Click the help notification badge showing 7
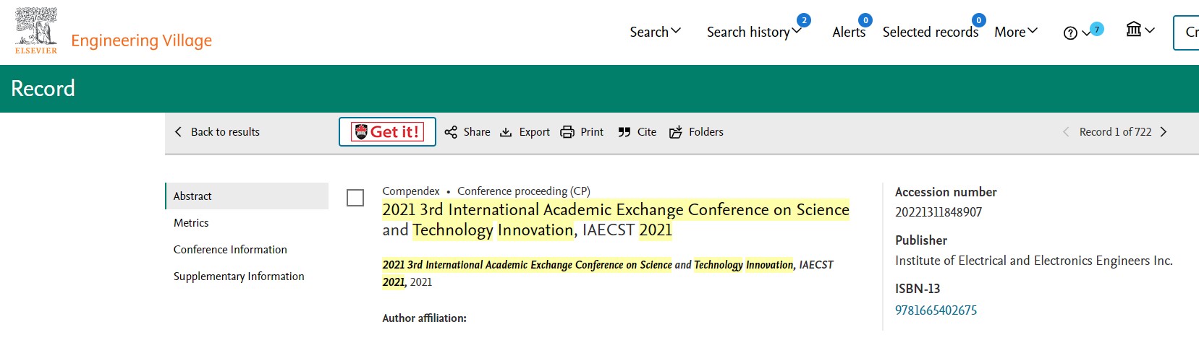1199x340 pixels. pyautogui.click(x=1097, y=29)
